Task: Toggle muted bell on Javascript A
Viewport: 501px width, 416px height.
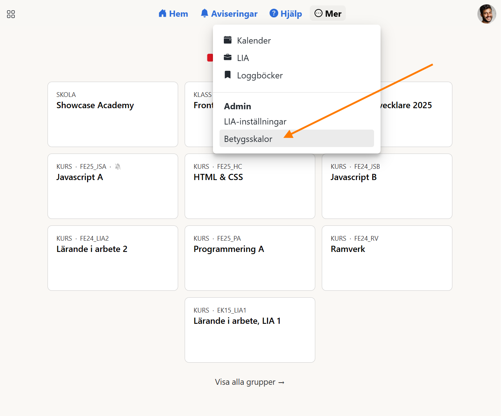Action: [x=118, y=167]
